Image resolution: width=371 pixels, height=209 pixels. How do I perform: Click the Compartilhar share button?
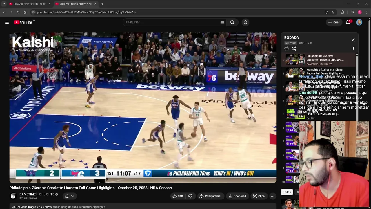[210, 196]
